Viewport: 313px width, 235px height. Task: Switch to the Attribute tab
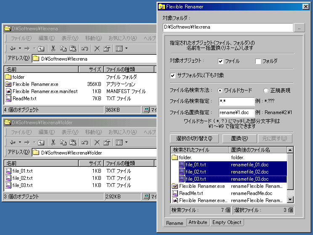[198, 222]
